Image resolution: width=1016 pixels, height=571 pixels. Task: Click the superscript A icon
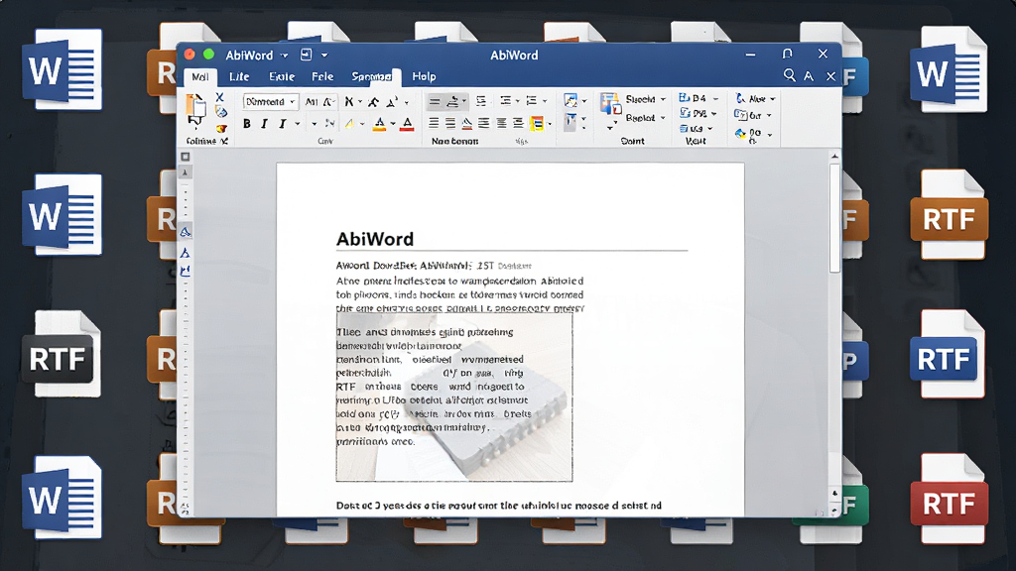[392, 102]
